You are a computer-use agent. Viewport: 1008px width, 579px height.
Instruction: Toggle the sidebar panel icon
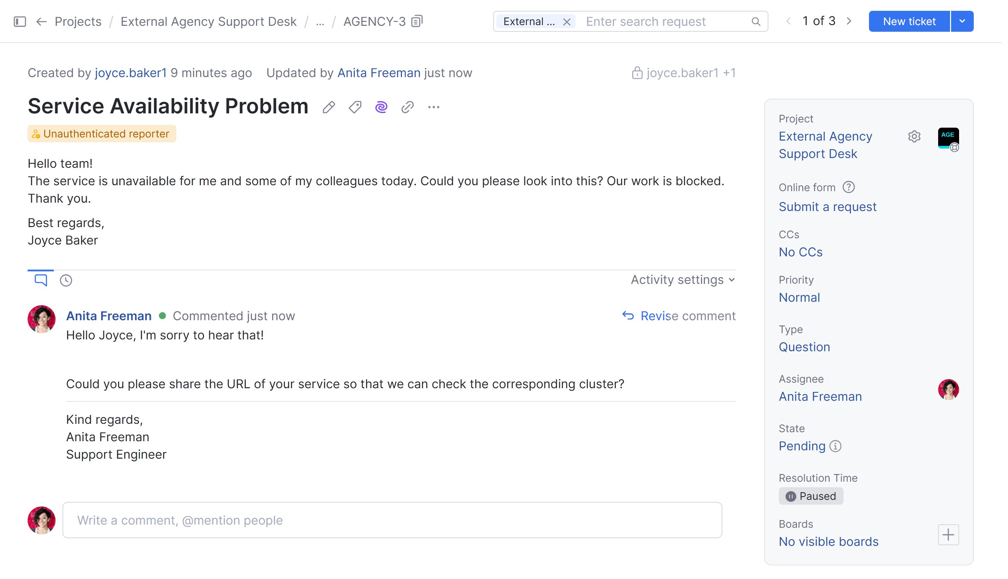20,22
